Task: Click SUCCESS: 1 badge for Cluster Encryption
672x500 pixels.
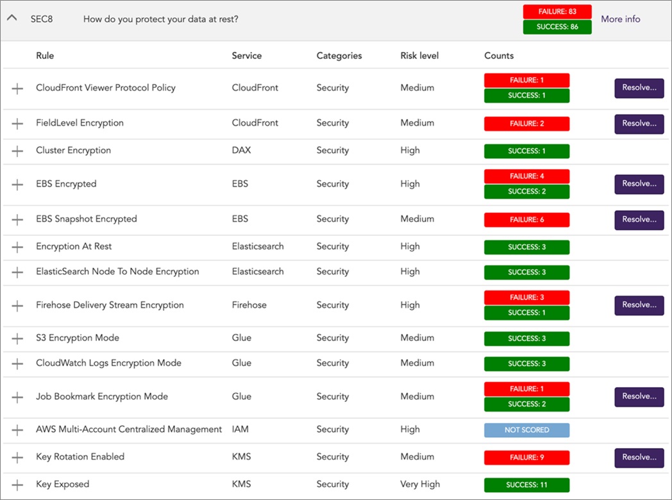Action: [x=526, y=151]
